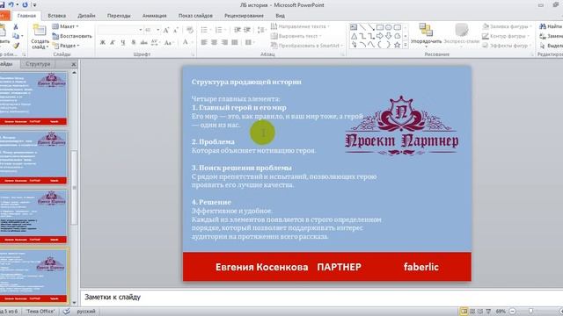Image resolution: width=563 pixels, height=316 pixels.
Task: Open Customize Quick Access Toolbar dropdown
Action: (34, 5)
